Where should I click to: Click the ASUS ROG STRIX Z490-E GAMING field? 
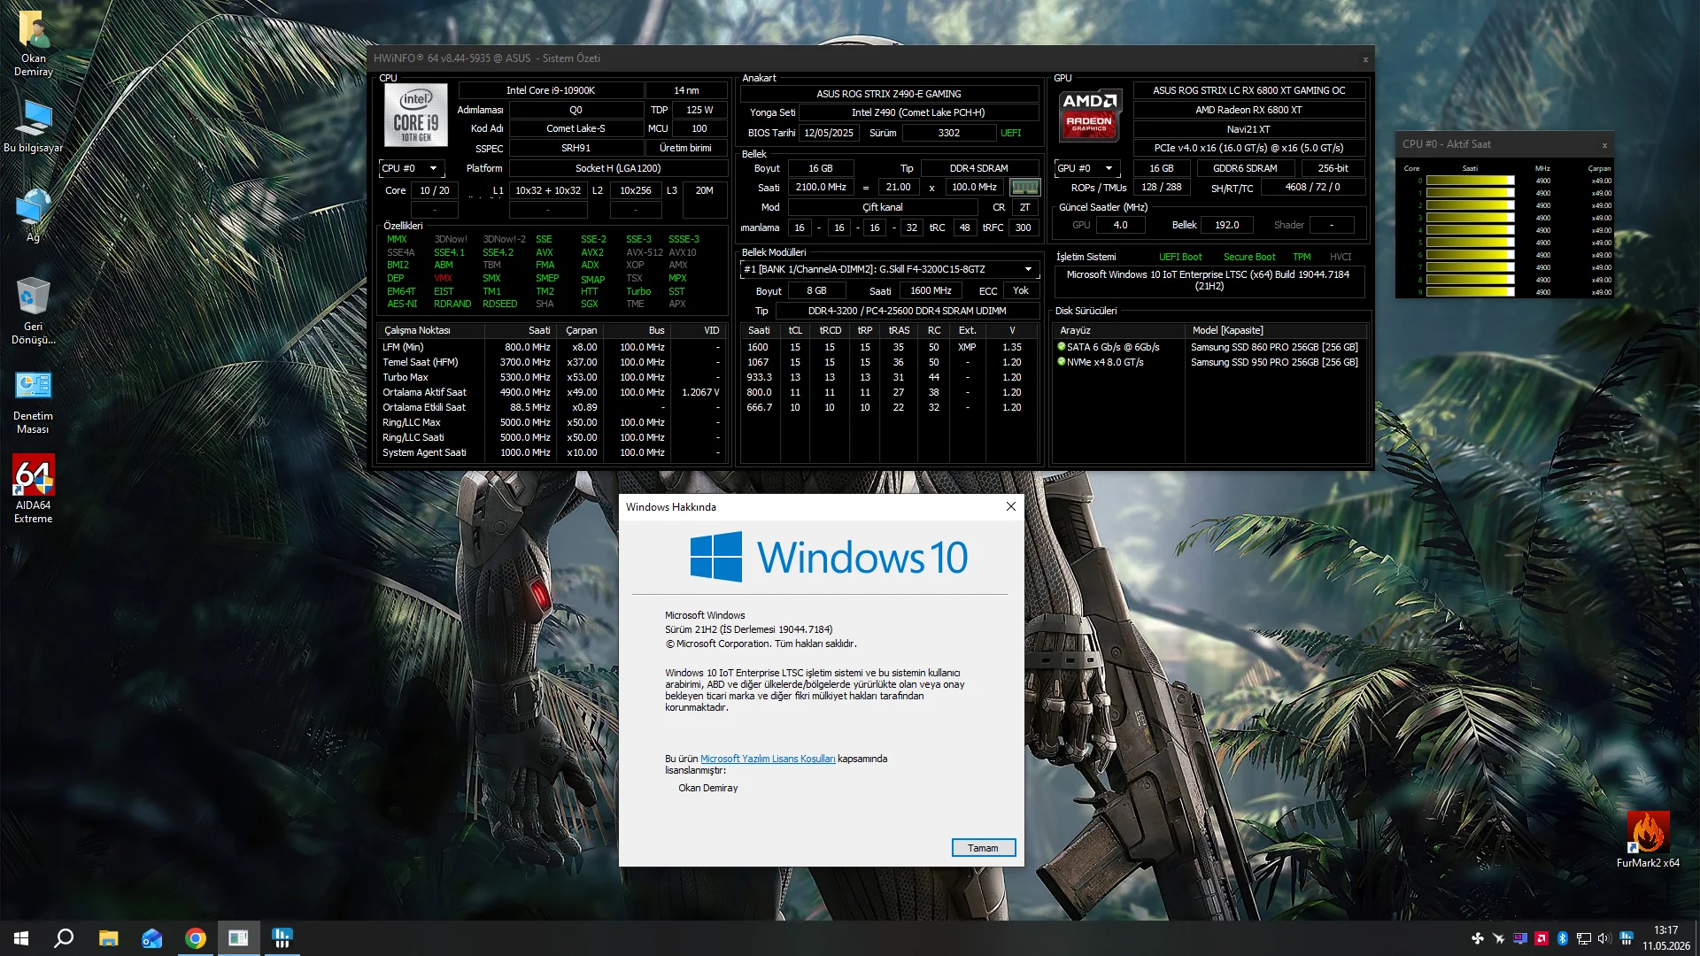click(x=889, y=94)
